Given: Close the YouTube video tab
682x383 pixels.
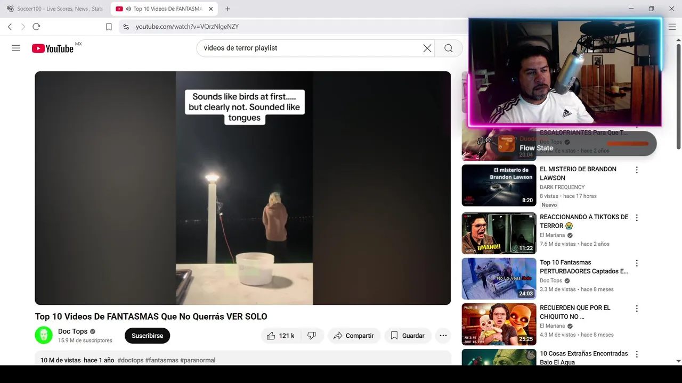Looking at the screenshot, I should tap(210, 9).
